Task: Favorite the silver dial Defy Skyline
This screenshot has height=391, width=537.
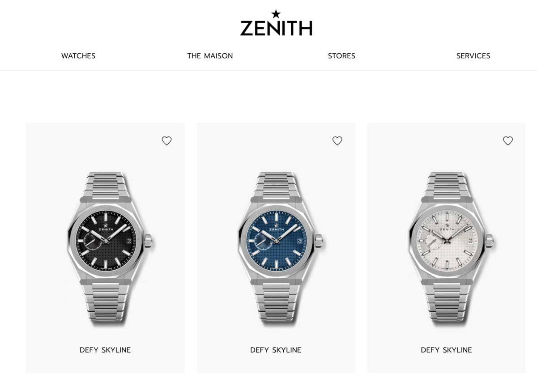Action: pyautogui.click(x=508, y=141)
